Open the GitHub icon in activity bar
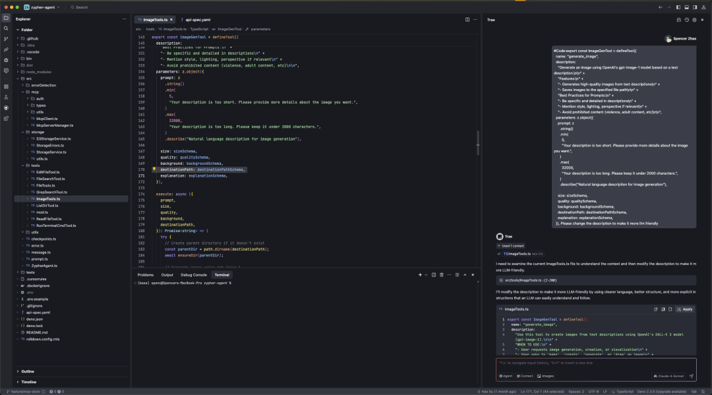The width and height of the screenshot is (712, 395). pyautogui.click(x=6, y=108)
